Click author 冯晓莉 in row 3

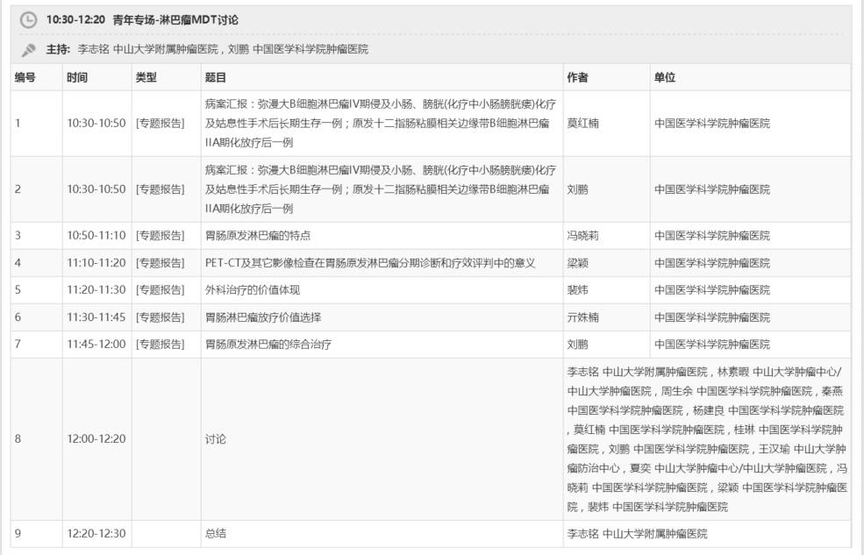tap(583, 236)
